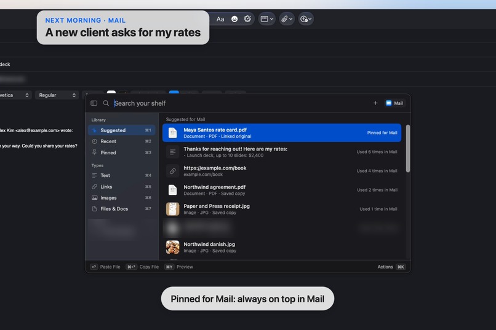Click the plus icon to add an item
The image size is (496, 330).
point(375,103)
